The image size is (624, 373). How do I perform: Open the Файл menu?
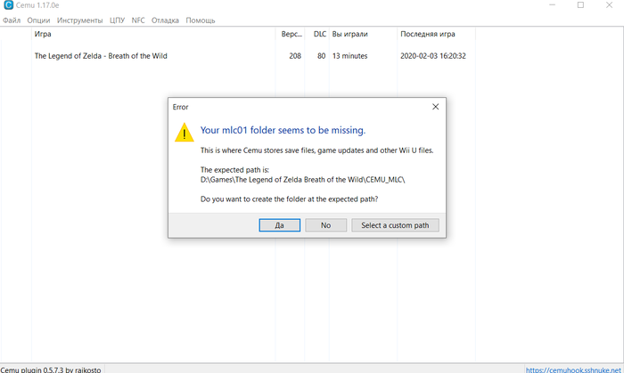point(12,20)
